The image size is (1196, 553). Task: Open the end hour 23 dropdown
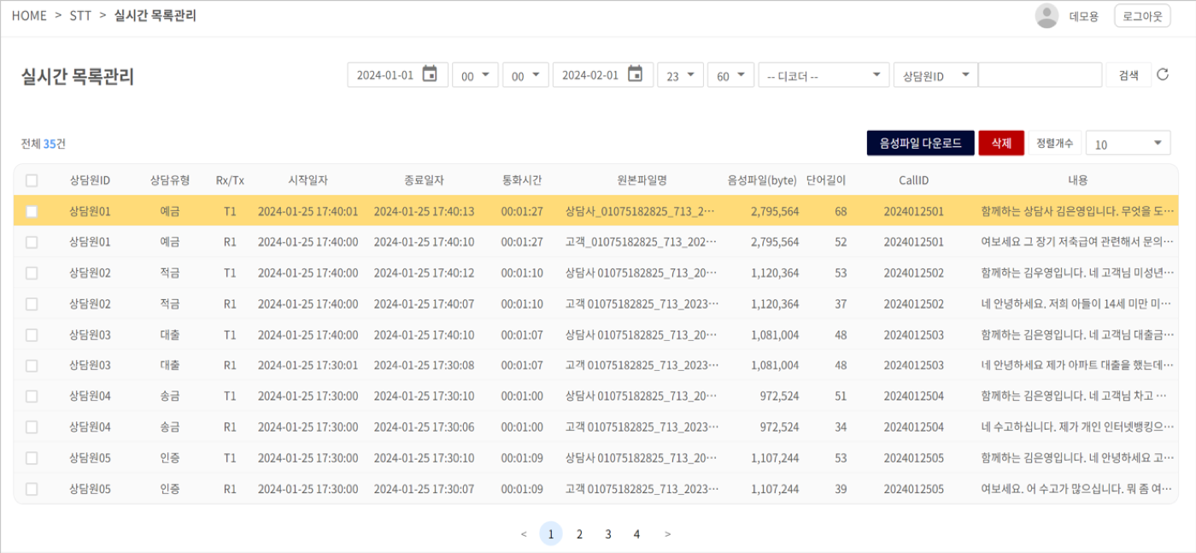(680, 75)
